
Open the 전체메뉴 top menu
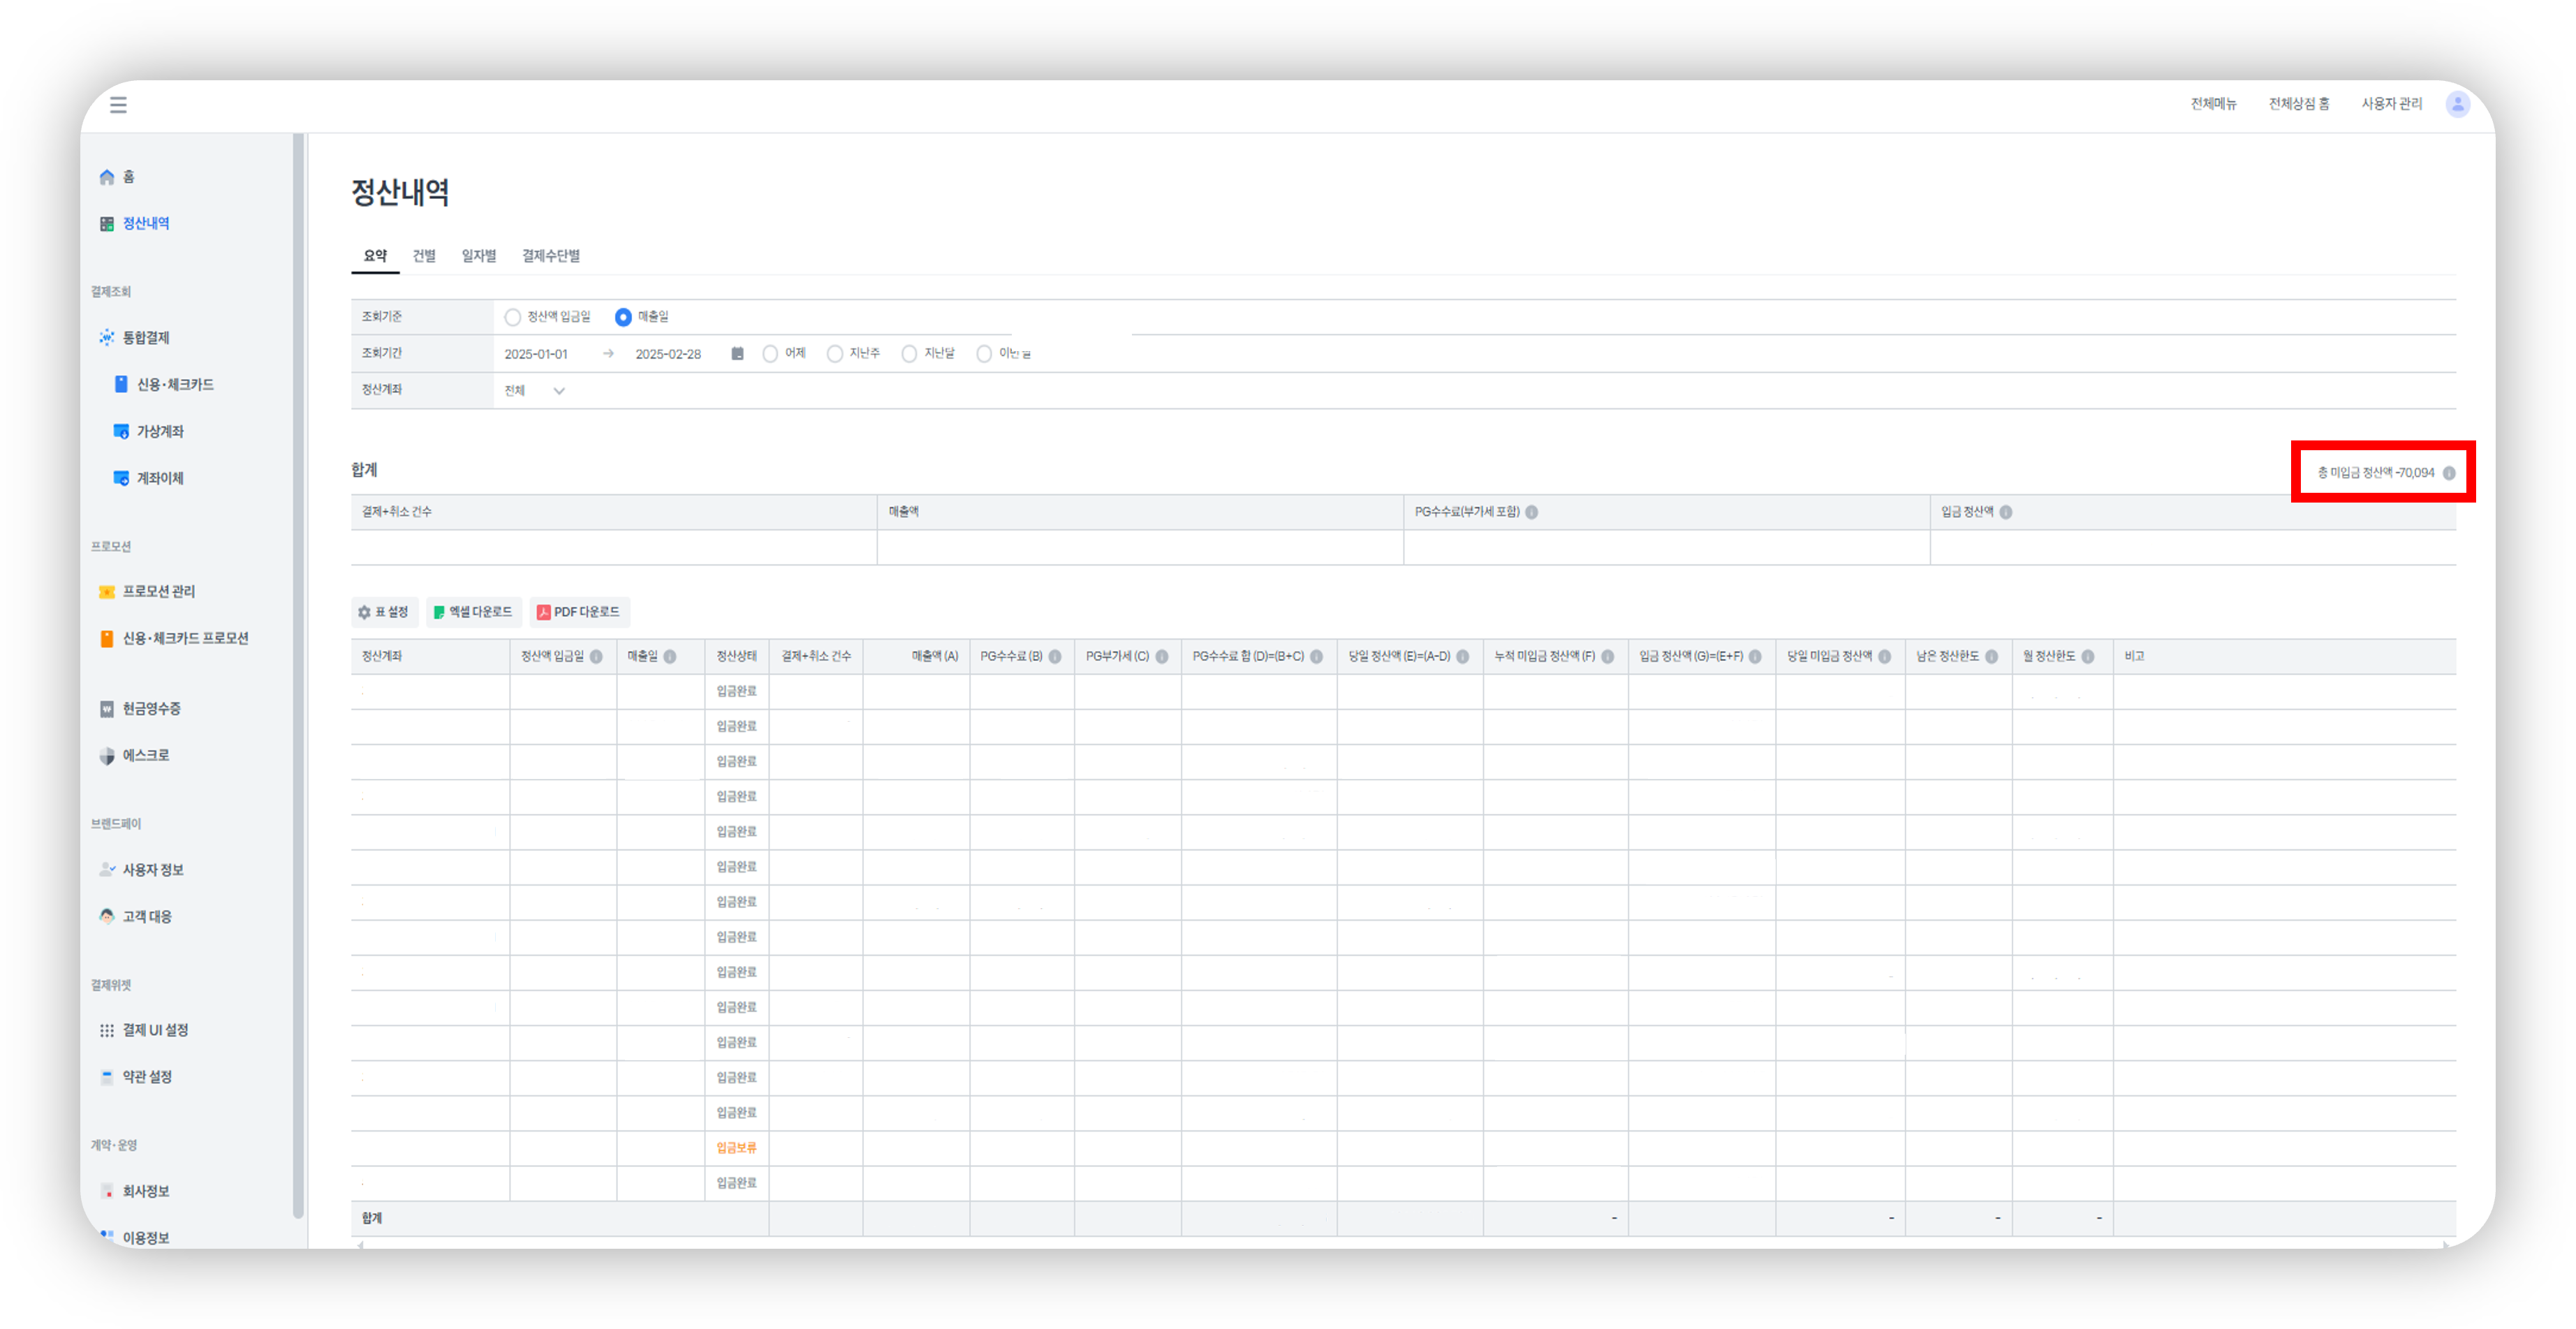click(2213, 104)
